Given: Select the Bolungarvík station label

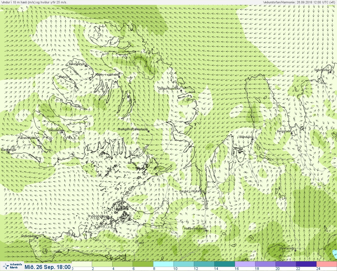Looking at the screenshot, I should click(77, 64).
